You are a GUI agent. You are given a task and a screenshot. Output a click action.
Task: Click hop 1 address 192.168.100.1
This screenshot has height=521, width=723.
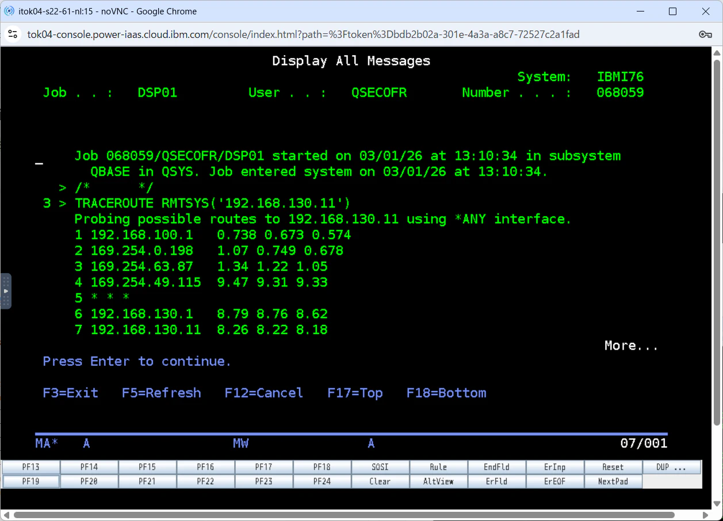(141, 235)
